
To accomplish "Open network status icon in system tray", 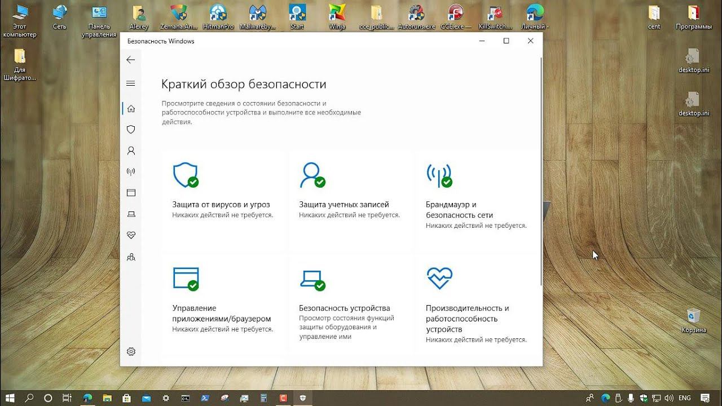I will tap(657, 398).
